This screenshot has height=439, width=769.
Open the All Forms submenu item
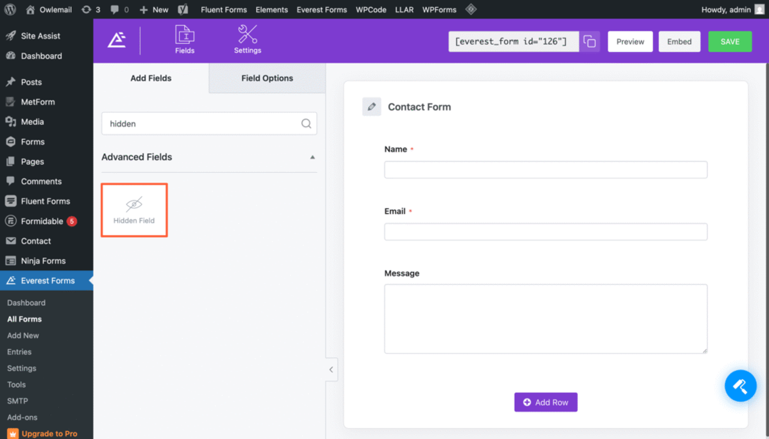pos(25,319)
